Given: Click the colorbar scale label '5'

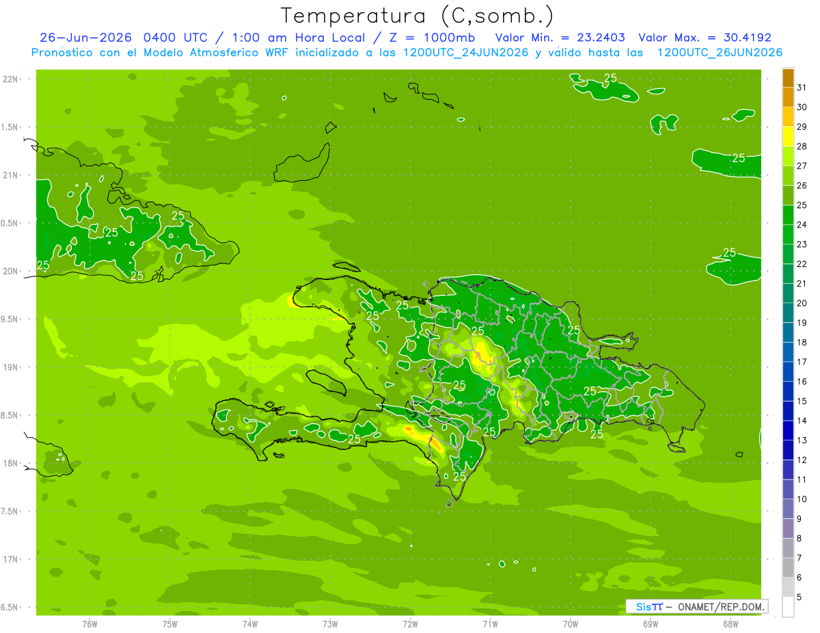Looking at the screenshot, I should coord(799,597).
